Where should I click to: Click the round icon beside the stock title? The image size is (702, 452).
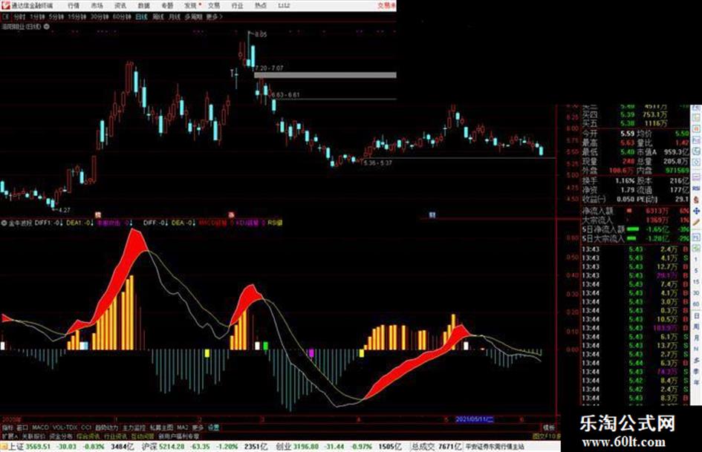(47, 27)
